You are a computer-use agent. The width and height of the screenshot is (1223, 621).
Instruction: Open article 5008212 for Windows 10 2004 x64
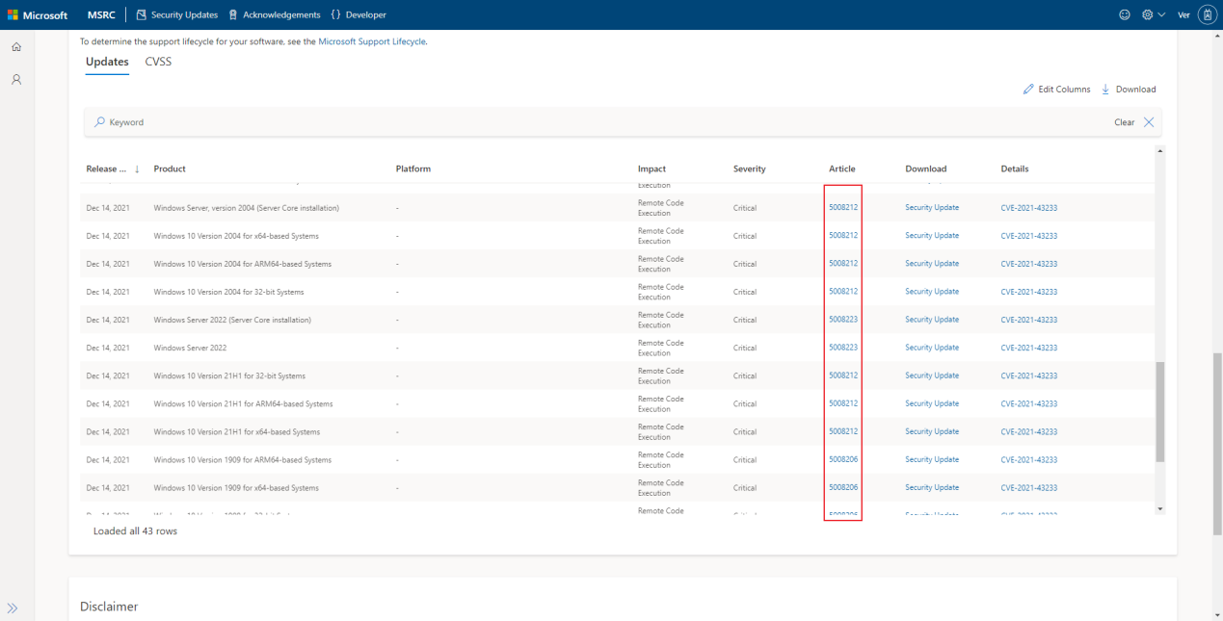[843, 235]
